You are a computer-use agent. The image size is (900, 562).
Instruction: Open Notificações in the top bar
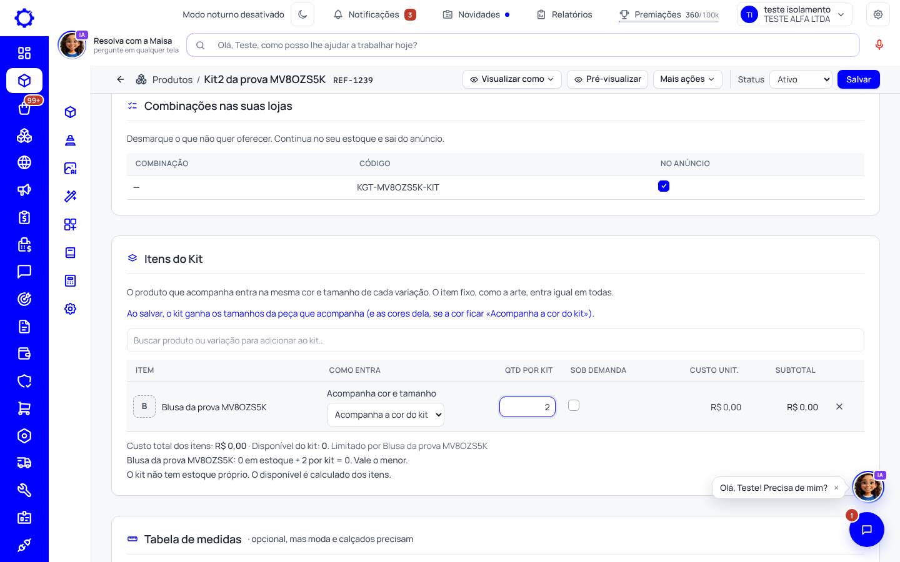pyautogui.click(x=374, y=14)
